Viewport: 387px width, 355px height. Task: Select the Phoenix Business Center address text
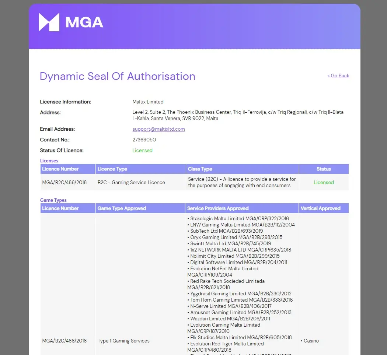coord(238,115)
